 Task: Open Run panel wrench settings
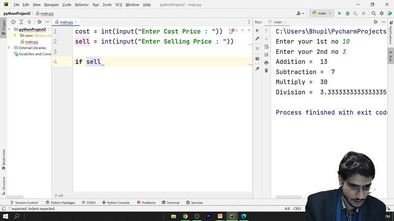pos(257,39)
